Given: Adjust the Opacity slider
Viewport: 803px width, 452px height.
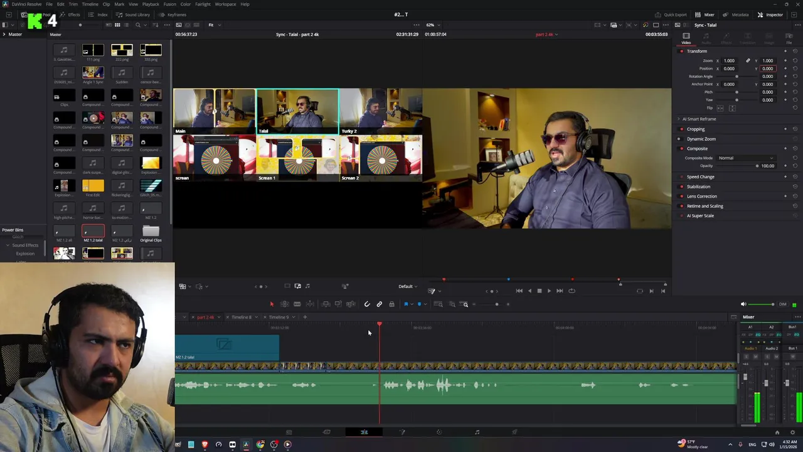Looking at the screenshot, I should (756, 166).
